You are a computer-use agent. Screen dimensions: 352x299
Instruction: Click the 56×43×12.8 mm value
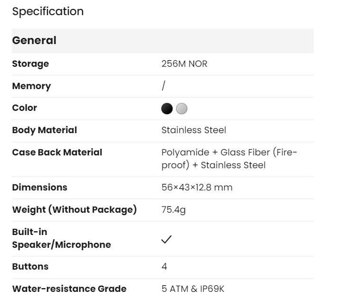tap(197, 187)
